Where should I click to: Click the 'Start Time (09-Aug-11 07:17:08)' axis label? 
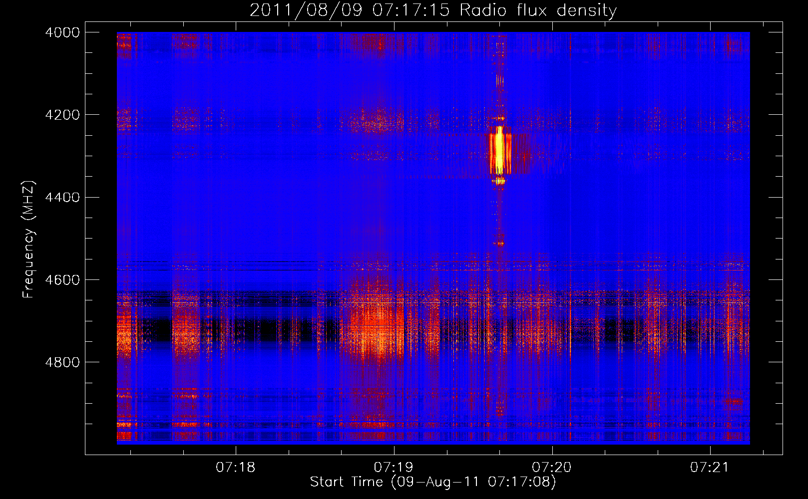[433, 482]
